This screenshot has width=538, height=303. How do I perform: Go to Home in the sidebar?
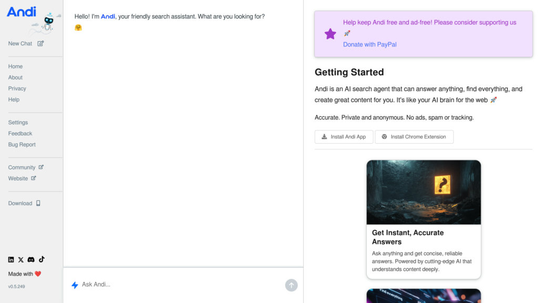tap(15, 66)
